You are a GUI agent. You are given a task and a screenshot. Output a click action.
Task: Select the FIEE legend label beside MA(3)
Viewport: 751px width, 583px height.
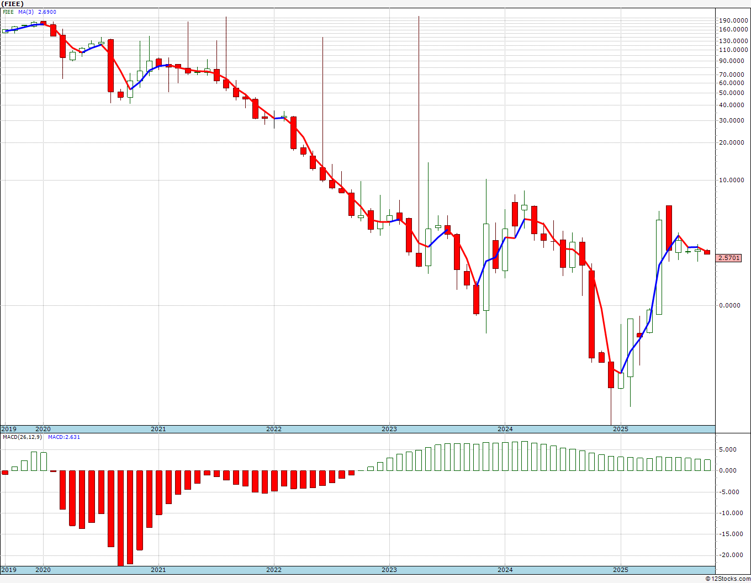(9, 12)
